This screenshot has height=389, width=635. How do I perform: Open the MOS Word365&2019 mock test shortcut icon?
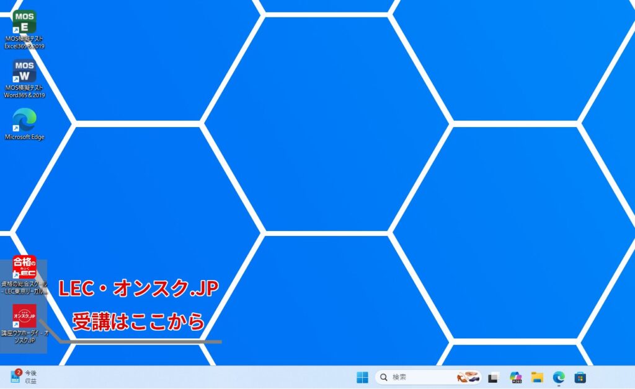point(24,71)
